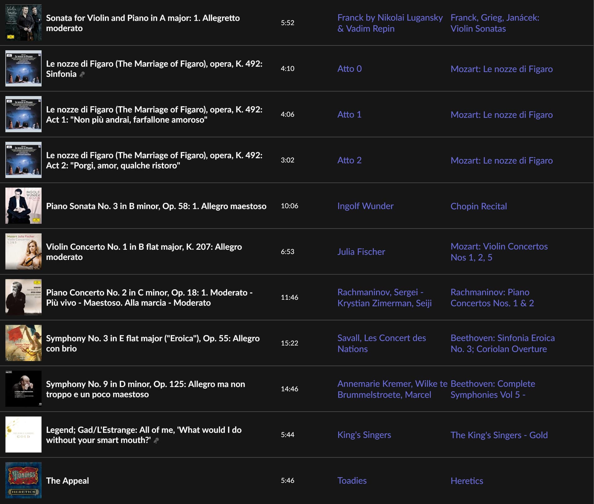This screenshot has width=594, height=504.
Task: Open album The King's Singers - Gold
Action: coord(499,434)
